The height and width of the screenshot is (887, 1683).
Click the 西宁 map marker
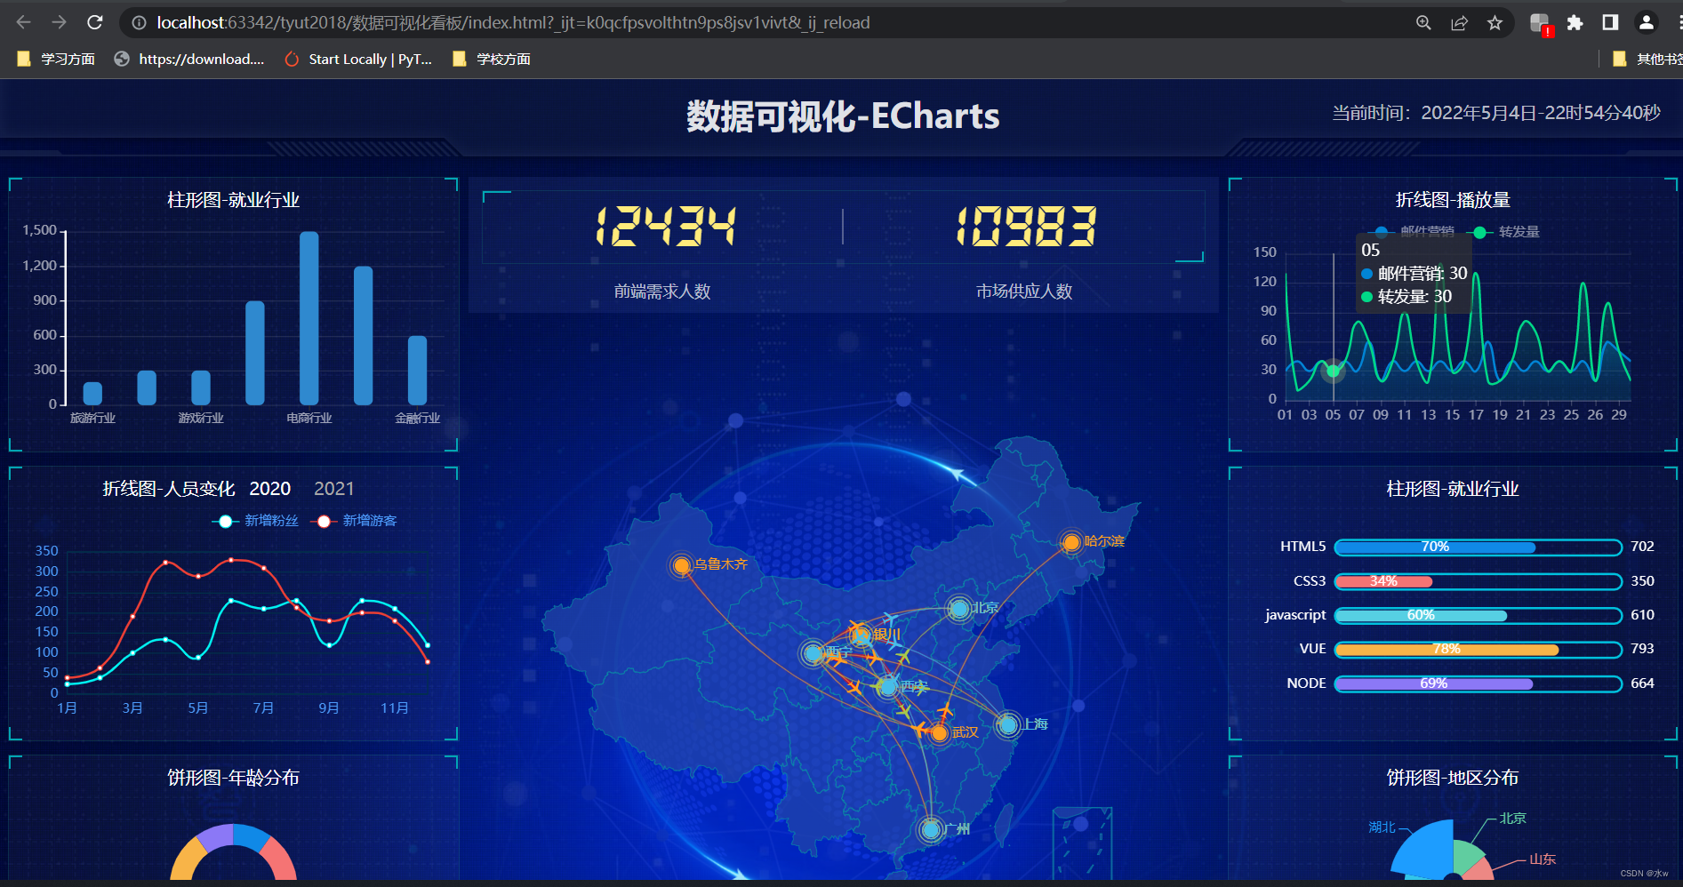(x=812, y=653)
